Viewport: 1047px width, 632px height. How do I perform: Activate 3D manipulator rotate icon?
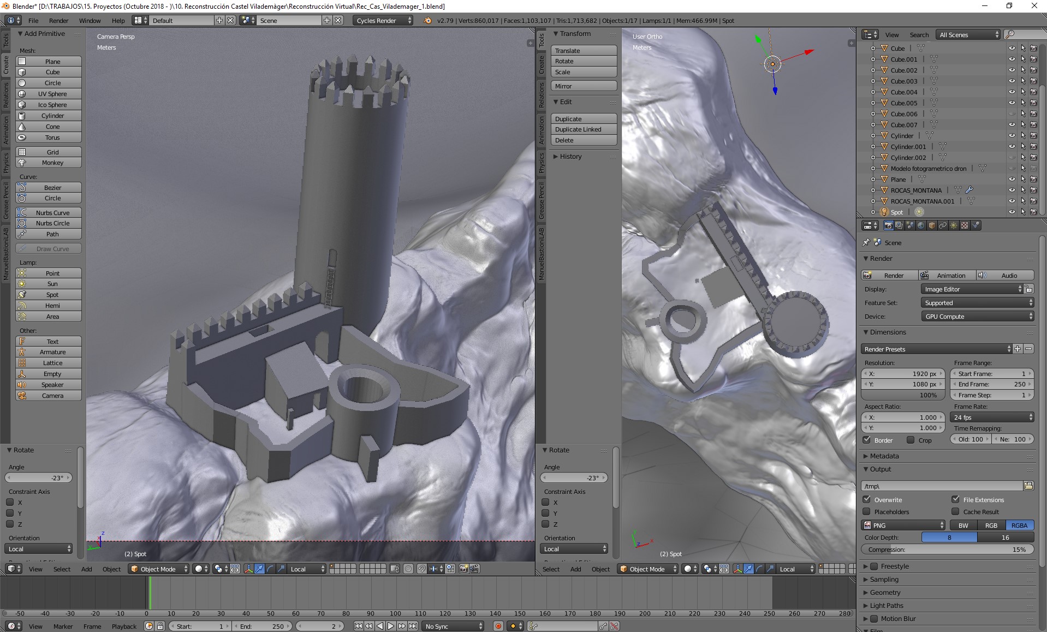[x=270, y=569]
